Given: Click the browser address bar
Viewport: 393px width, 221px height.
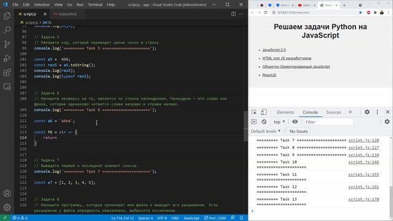Looking at the screenshot, I should click(314, 12).
